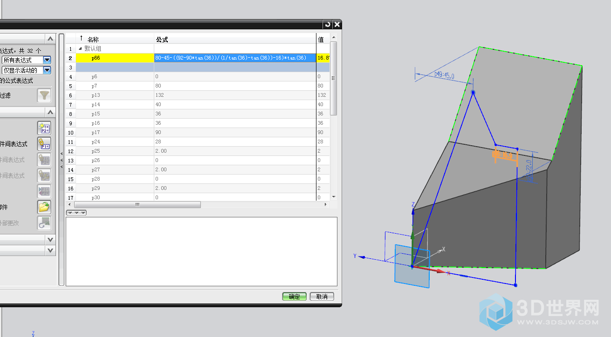
Task: Click the 确定 button
Action: [294, 297]
